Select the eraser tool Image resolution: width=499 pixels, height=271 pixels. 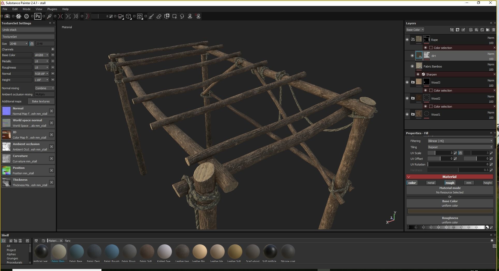159,16
